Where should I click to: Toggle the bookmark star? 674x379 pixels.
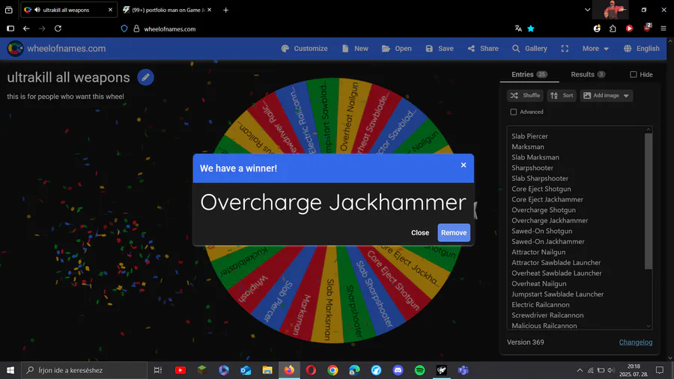click(531, 28)
